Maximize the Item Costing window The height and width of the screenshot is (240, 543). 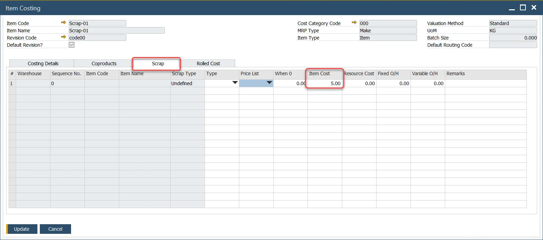[523, 8]
